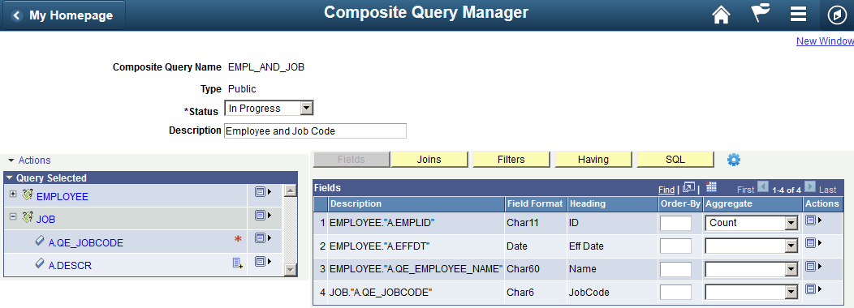
Task: Go back to My Homepage
Action: (x=63, y=15)
